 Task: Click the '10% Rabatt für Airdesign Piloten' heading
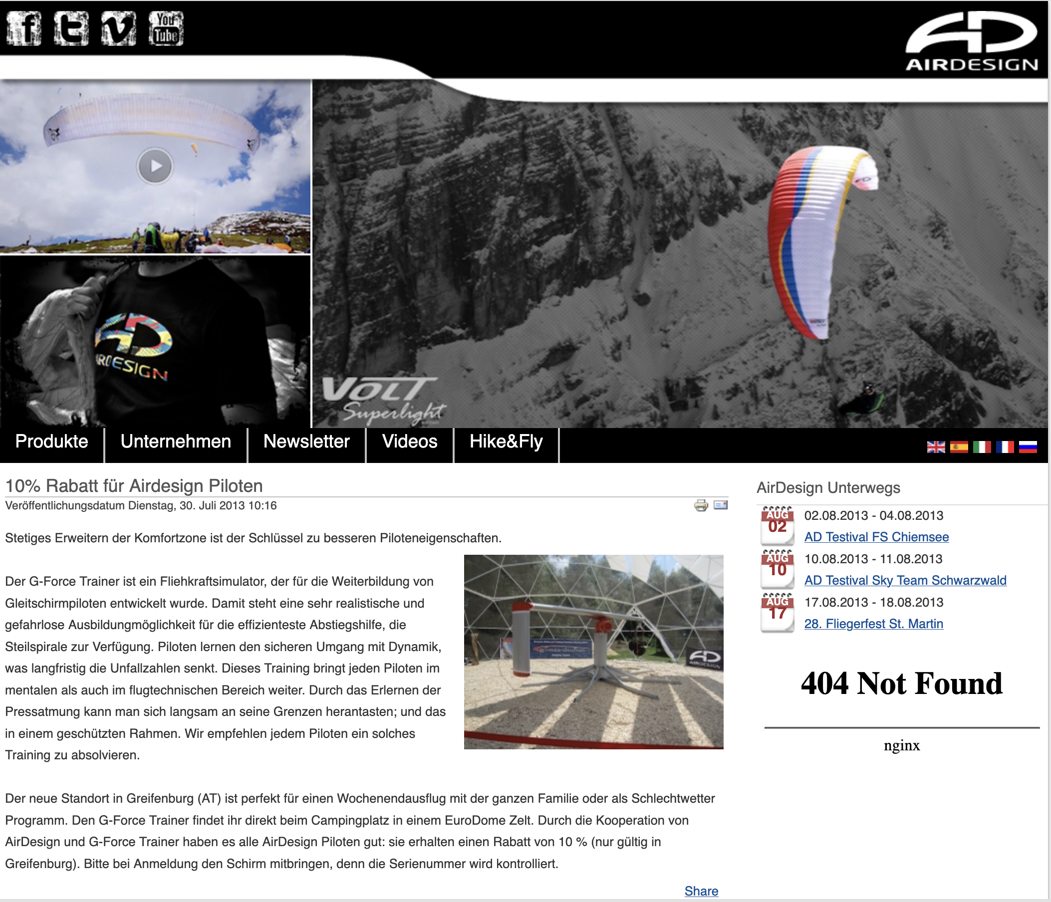click(134, 486)
